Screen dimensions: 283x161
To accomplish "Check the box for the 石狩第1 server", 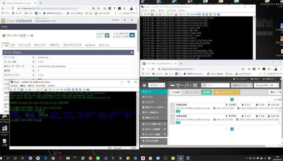I will [172, 104].
